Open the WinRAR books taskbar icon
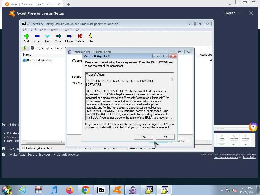 point(38,190)
